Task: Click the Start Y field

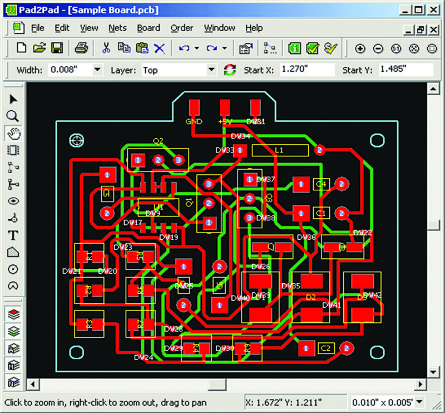Action: (405, 70)
